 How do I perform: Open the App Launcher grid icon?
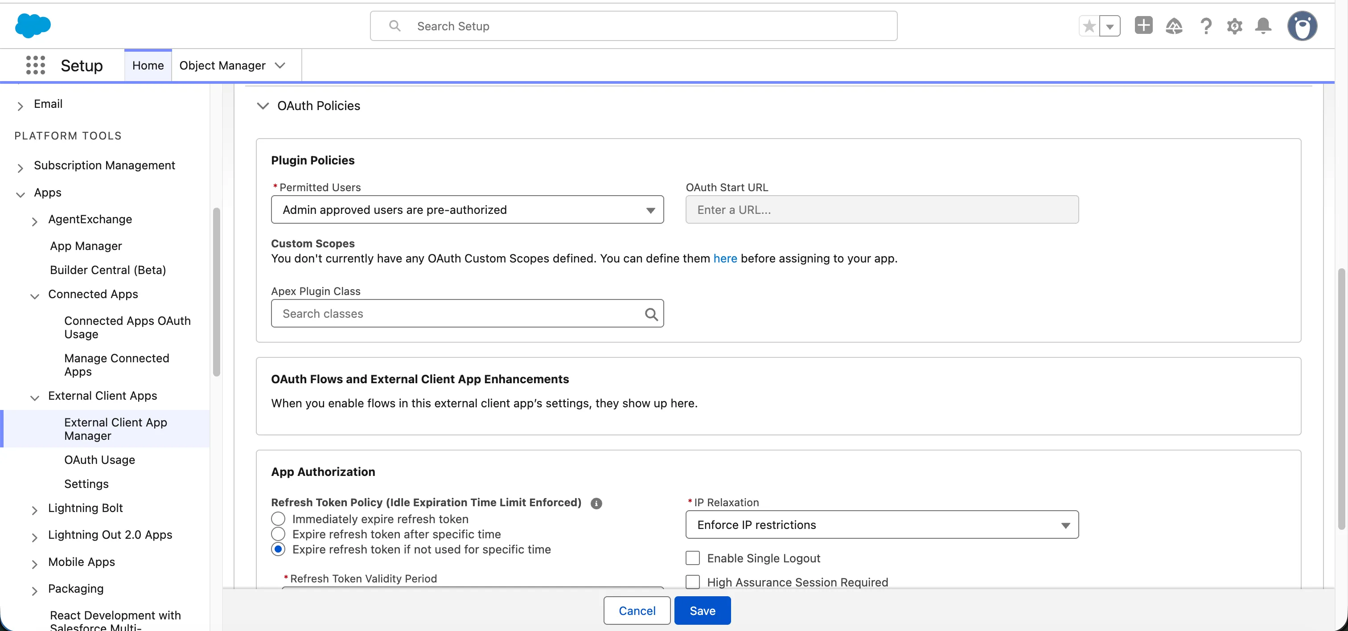[36, 66]
